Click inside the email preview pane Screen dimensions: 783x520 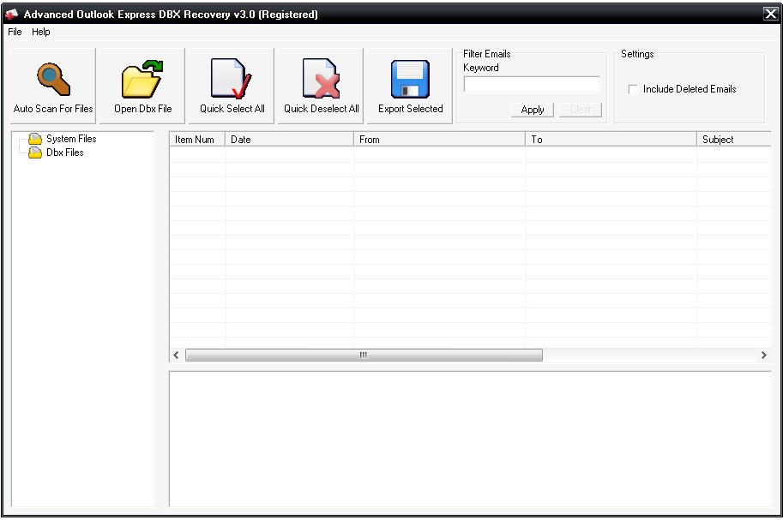point(470,439)
